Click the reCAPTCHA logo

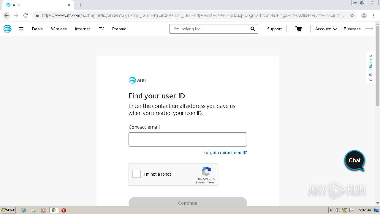tap(206, 171)
